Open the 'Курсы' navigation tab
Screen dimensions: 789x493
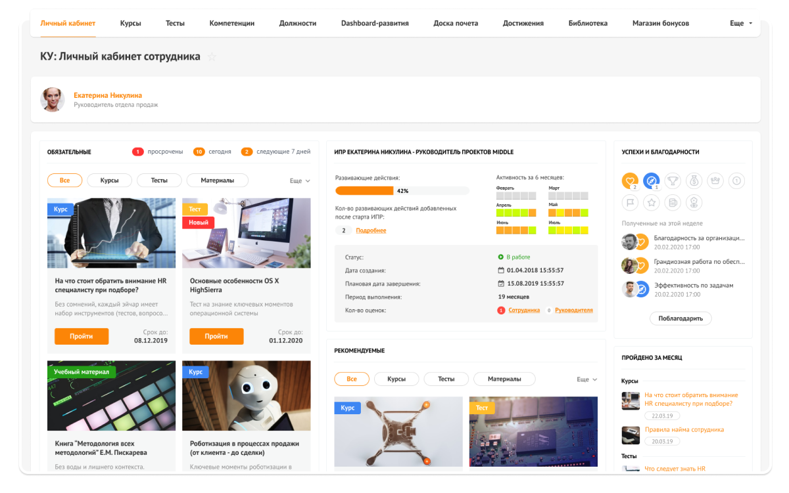pyautogui.click(x=130, y=23)
